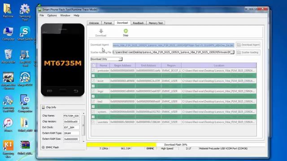Switch to the Format tab
The image size is (287, 161).
(x=108, y=23)
